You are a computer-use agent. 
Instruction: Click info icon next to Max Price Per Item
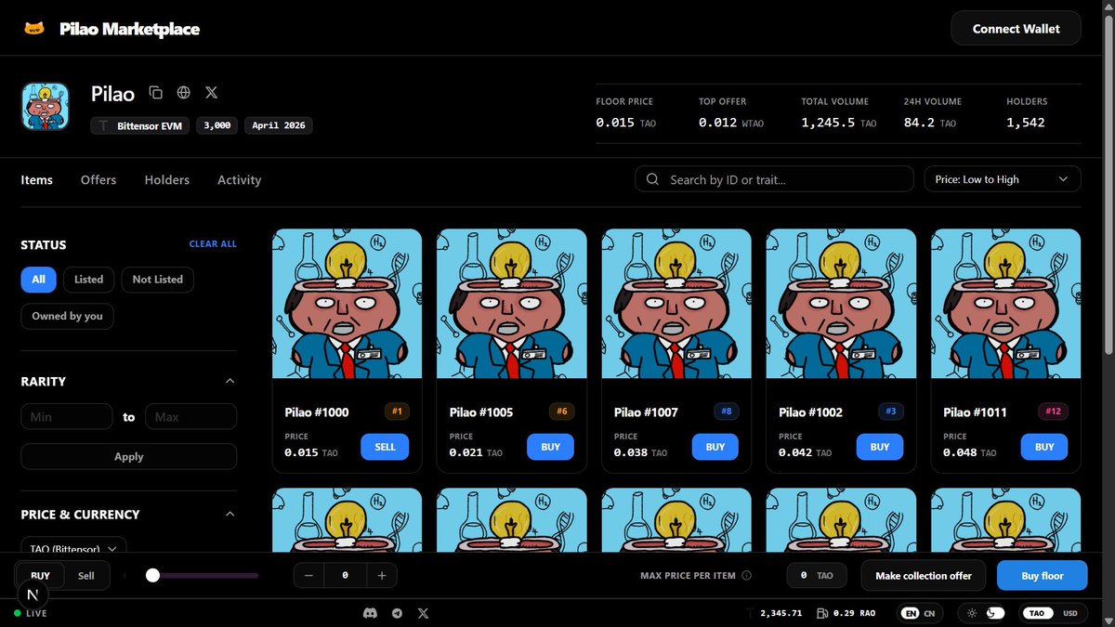tap(746, 576)
